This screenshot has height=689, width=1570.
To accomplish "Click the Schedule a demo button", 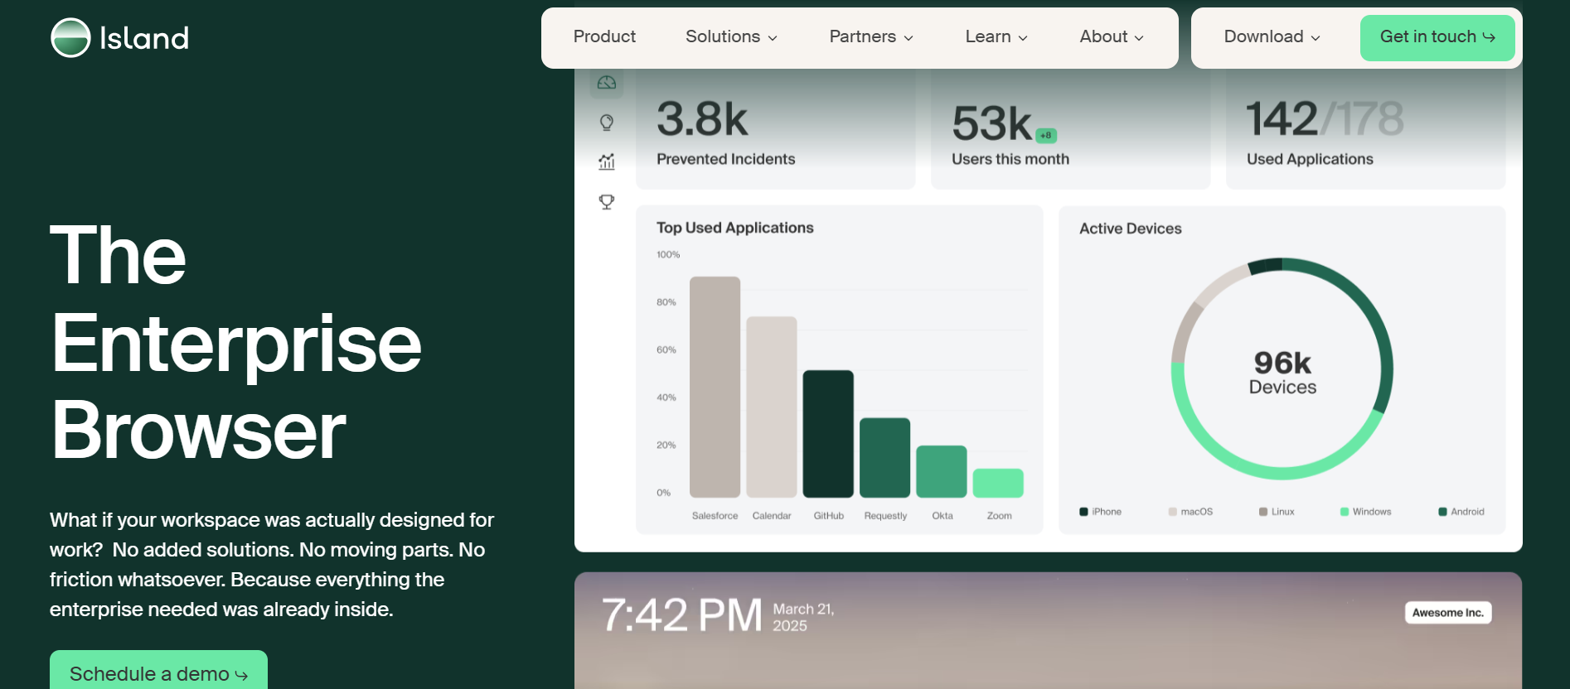I will (158, 670).
